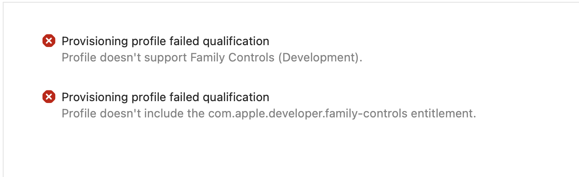579x177 pixels.
Task: Select the error titled above the entitlement message
Action: 166,98
